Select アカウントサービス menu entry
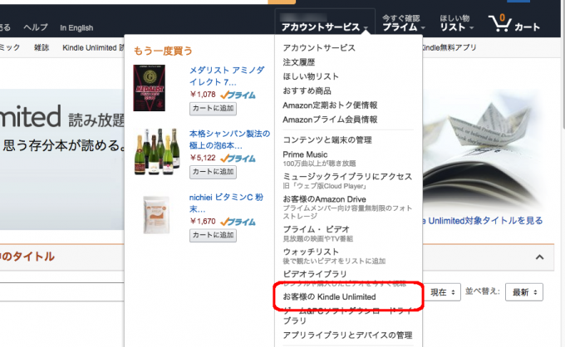Image resolution: width=565 pixels, height=347 pixels. [x=319, y=48]
